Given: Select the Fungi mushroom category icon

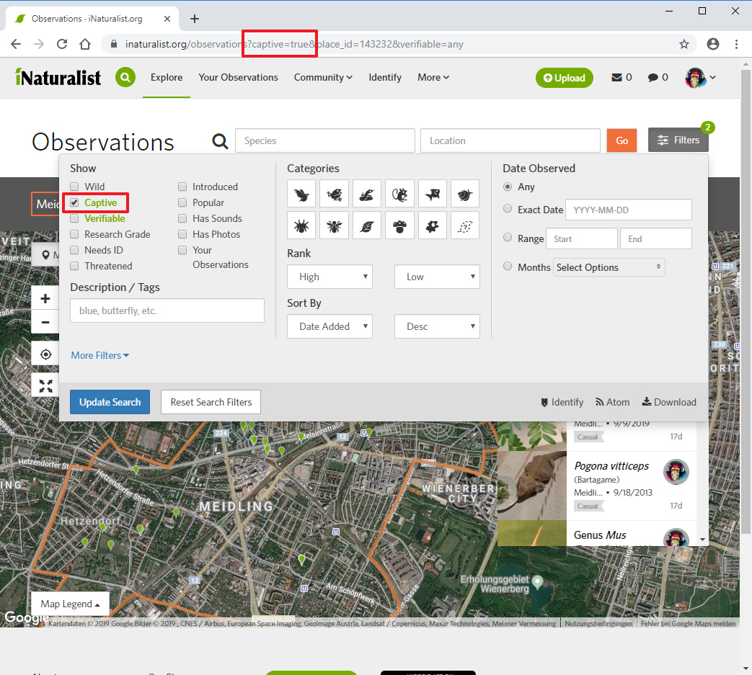Looking at the screenshot, I should [x=399, y=225].
